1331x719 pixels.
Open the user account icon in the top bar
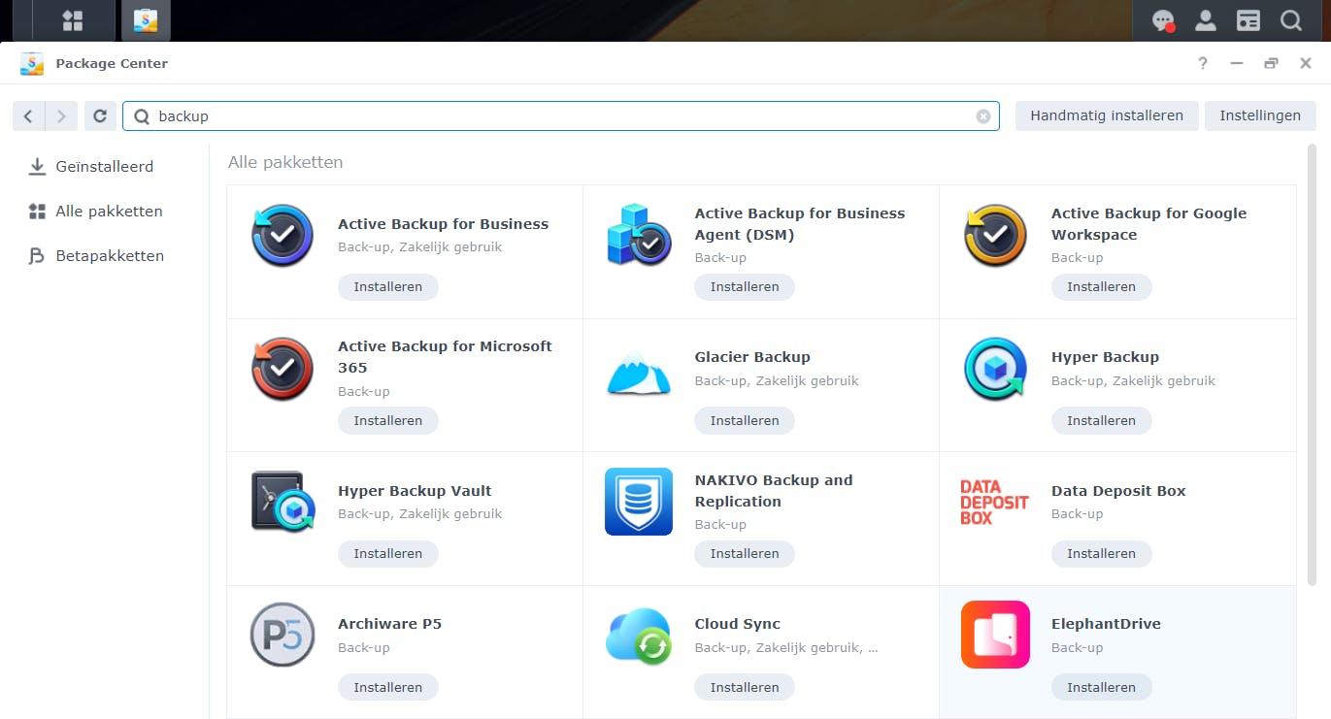[1205, 20]
